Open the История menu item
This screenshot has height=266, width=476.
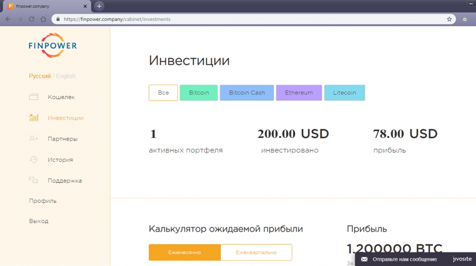click(x=60, y=160)
